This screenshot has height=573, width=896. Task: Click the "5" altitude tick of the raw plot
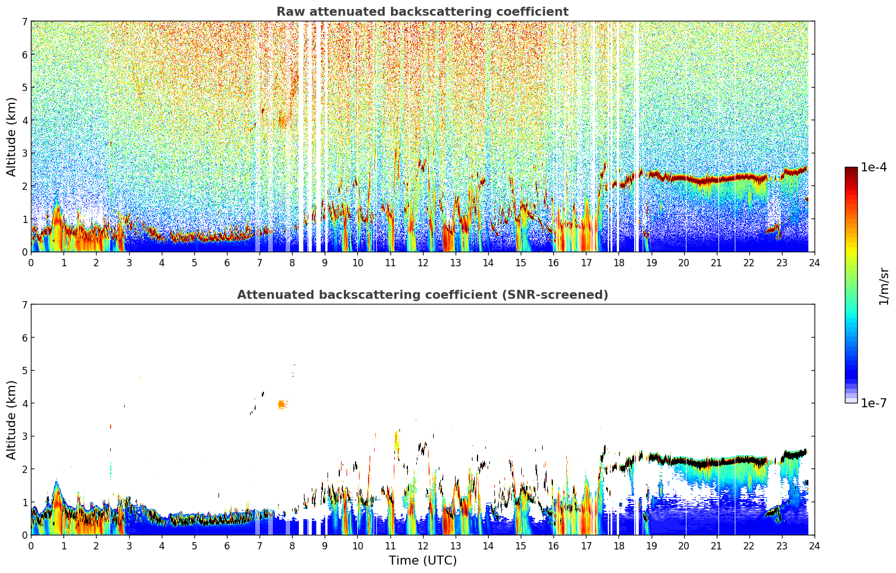tap(25, 87)
